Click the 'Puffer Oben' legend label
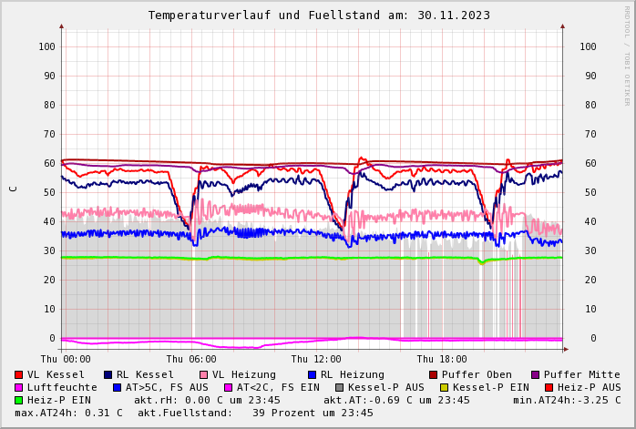Viewport: 636px width, 429px height. tap(477, 374)
